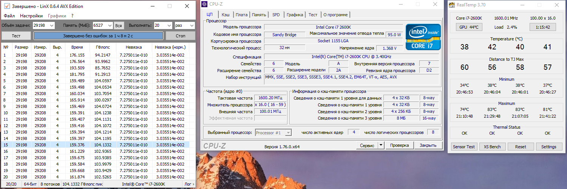Expand the Объём задачи dropdown
The width and height of the screenshot is (567, 189).
pos(52,25)
